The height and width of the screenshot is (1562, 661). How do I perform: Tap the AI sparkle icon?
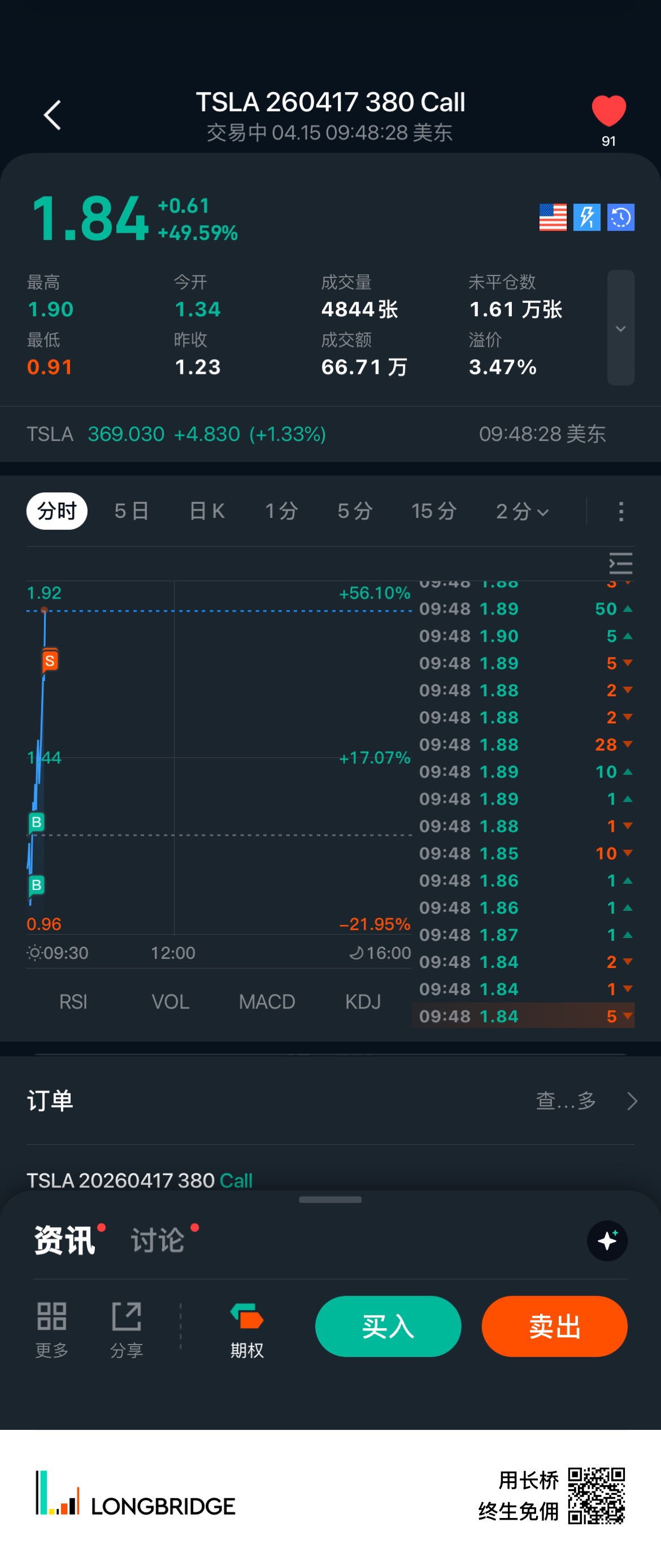click(x=607, y=1240)
